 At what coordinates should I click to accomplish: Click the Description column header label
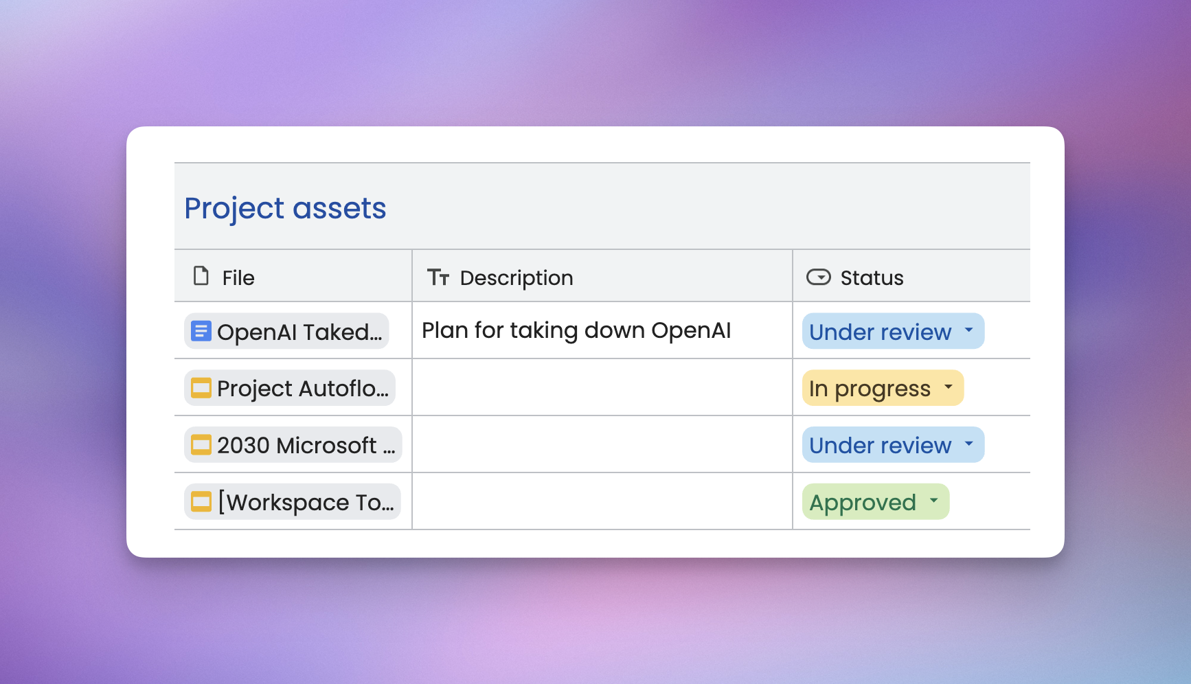click(517, 277)
